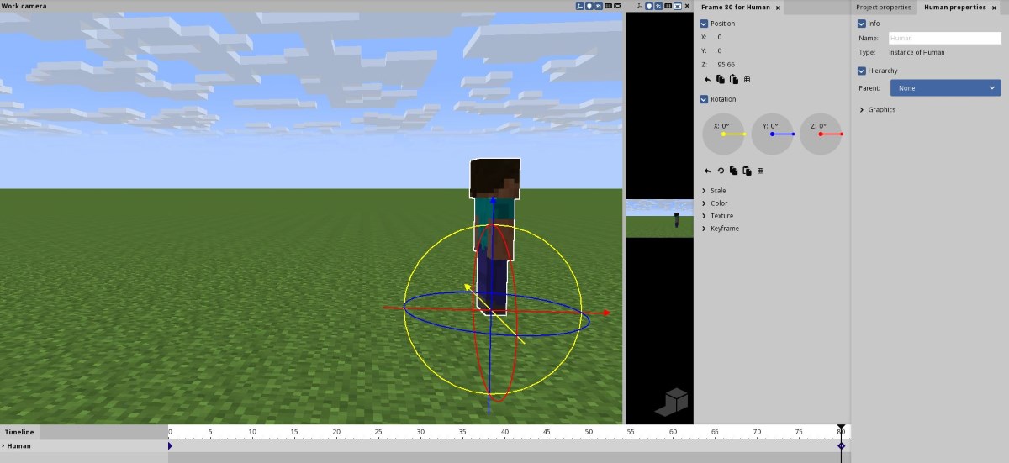
Task: Click the X position value 0
Action: 720,37
